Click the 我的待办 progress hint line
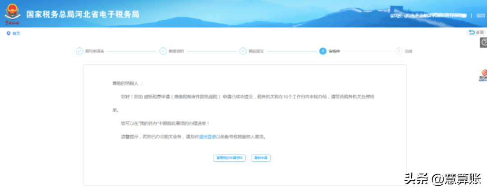This screenshot has width=487, height=191. (x=165, y=123)
